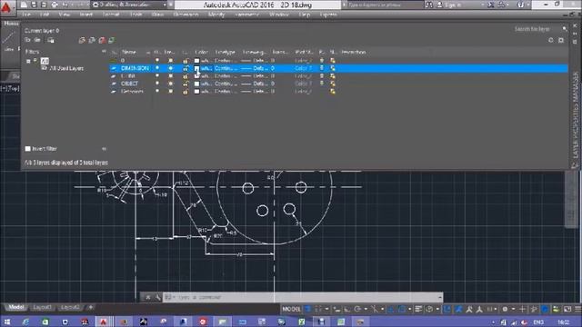Toggle Freeze sun icon for OBJECT layer

171,84
